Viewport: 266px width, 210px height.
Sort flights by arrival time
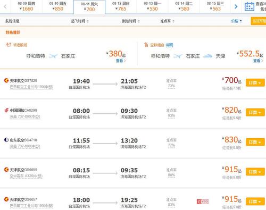click(x=131, y=21)
